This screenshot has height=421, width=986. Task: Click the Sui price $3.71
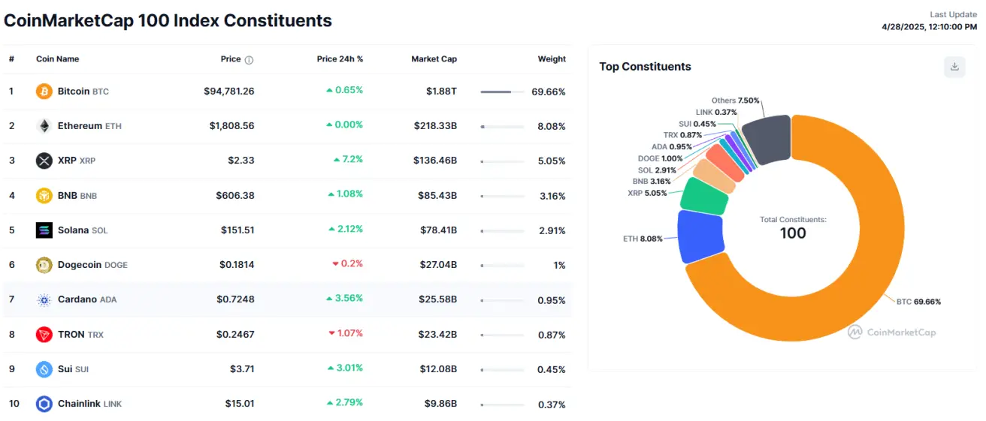pos(242,369)
